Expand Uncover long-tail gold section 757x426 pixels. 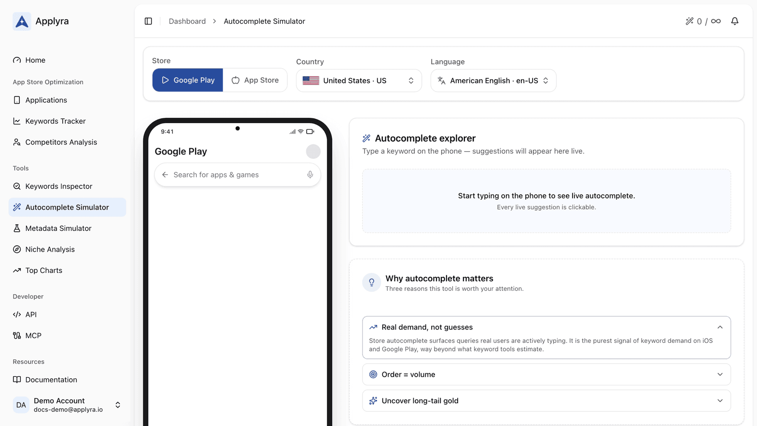coord(547,401)
